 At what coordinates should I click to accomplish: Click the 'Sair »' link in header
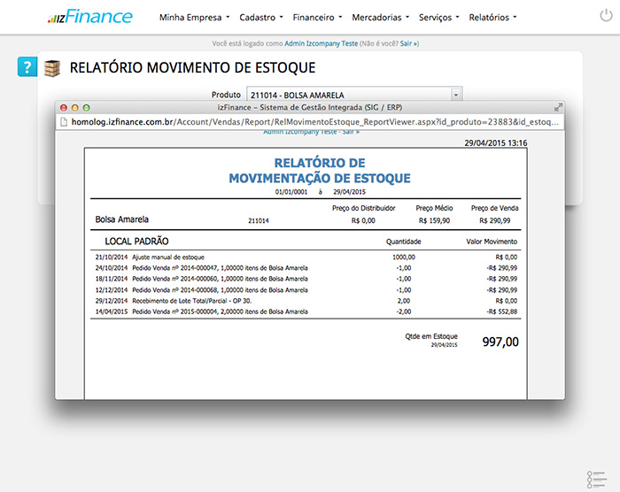[409, 42]
